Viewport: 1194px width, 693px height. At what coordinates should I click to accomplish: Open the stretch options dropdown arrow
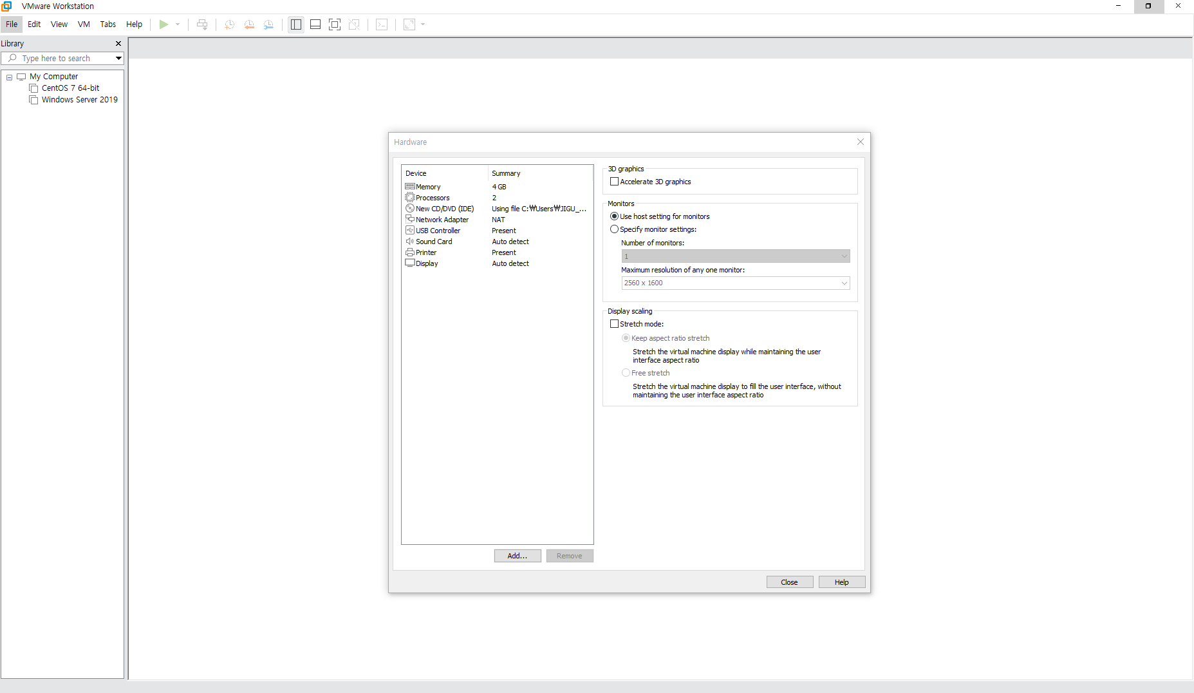[423, 24]
